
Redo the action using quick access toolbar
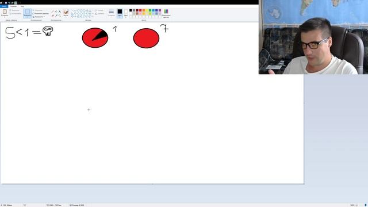(13, 3)
